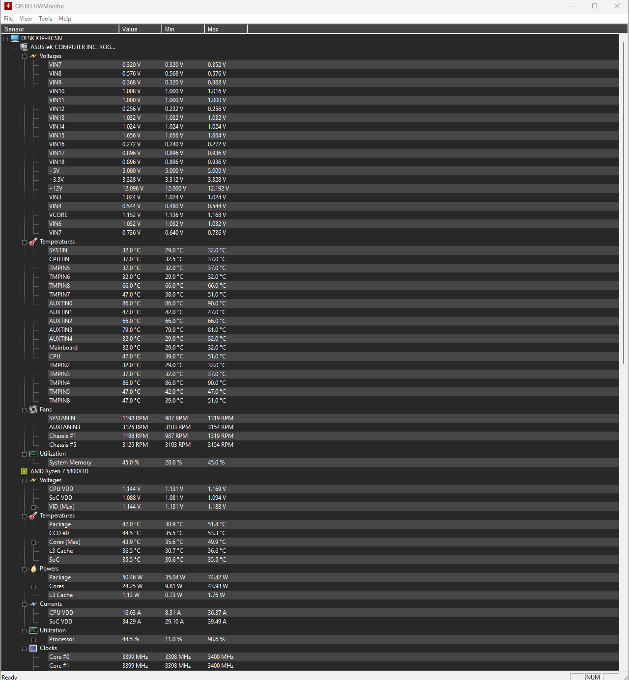Click the Ryzen Voltages lightning icon

click(x=33, y=480)
